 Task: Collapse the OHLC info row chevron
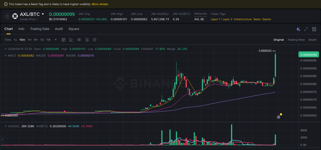(5, 49)
